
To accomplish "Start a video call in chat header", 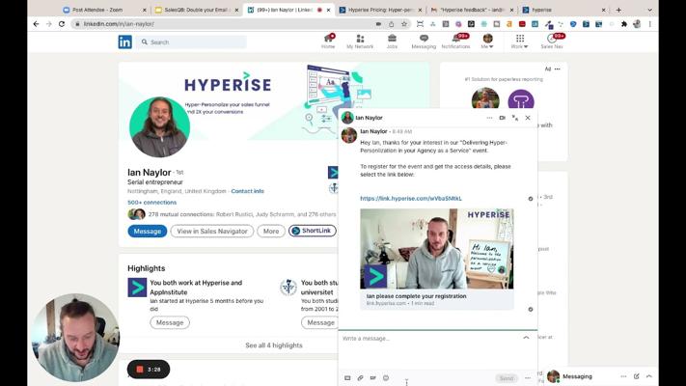I will (502, 118).
